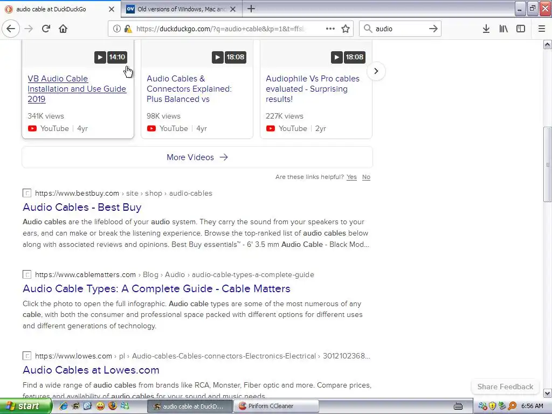552x414 pixels.
Task: Open a new tab
Action: [251, 9]
